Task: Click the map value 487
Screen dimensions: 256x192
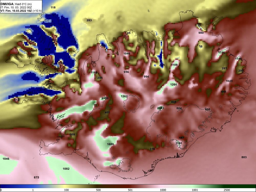Action: [182, 138]
